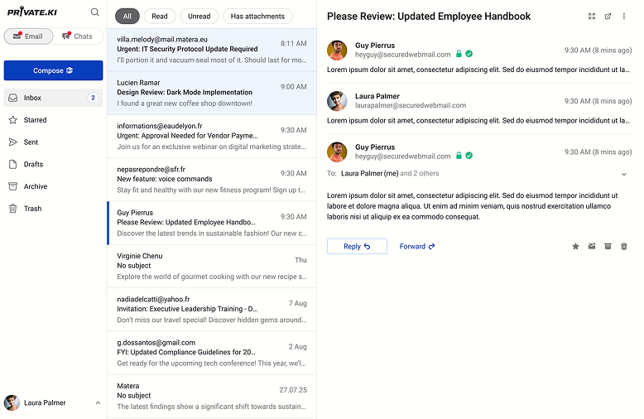
Task: Open the Starred folder
Action: click(35, 120)
